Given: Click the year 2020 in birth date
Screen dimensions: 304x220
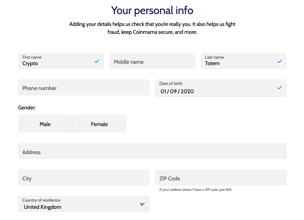Looking at the screenshot, I should click(x=187, y=91).
